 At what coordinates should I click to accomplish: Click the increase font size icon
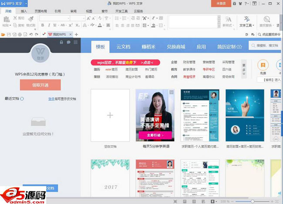pyautogui.click(x=88, y=18)
